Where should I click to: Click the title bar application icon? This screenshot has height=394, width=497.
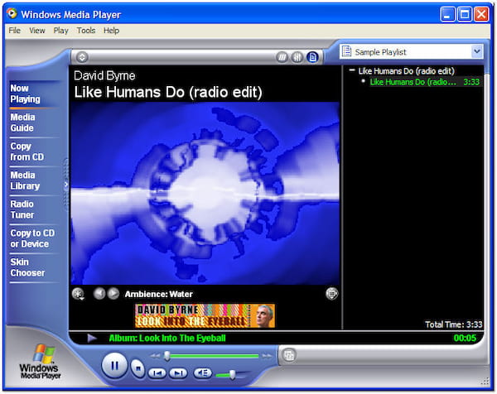click(12, 13)
